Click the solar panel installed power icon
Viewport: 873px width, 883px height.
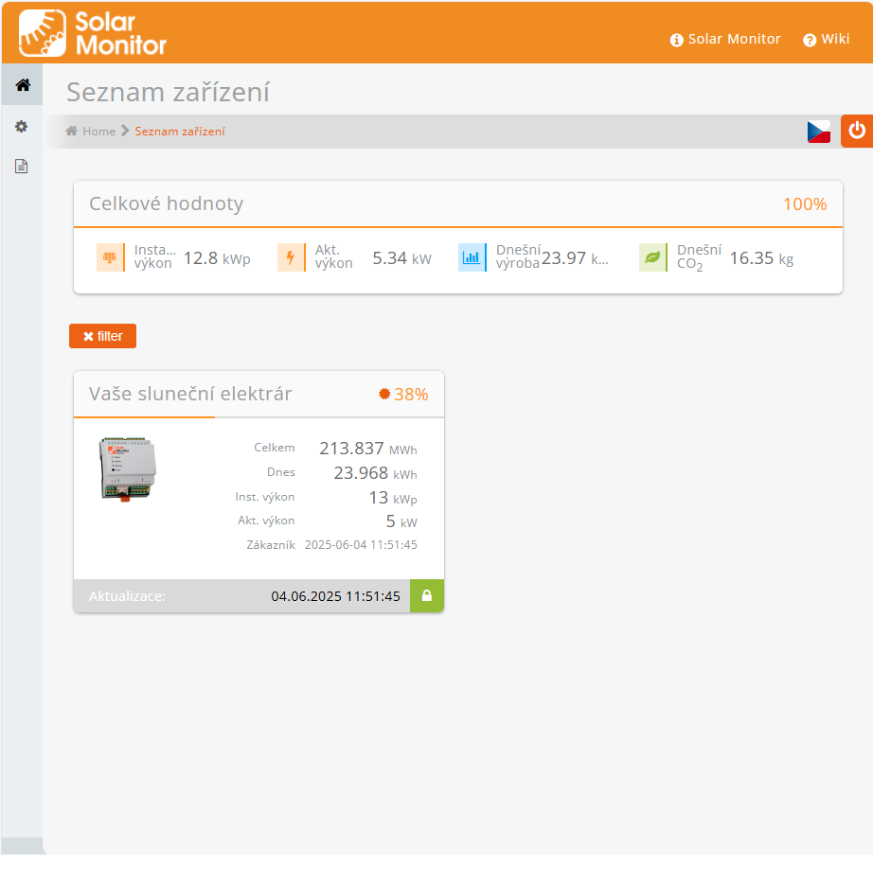110,257
